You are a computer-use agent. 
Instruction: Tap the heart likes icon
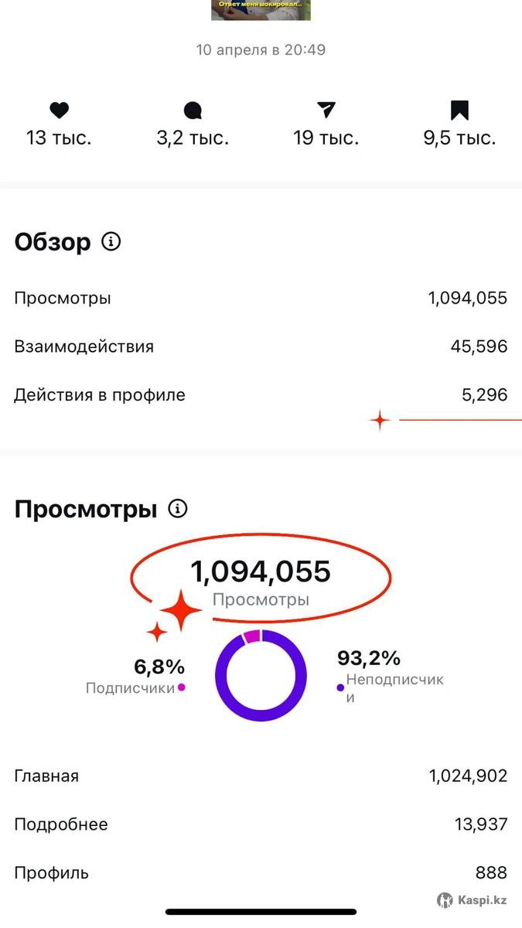pyautogui.click(x=59, y=111)
